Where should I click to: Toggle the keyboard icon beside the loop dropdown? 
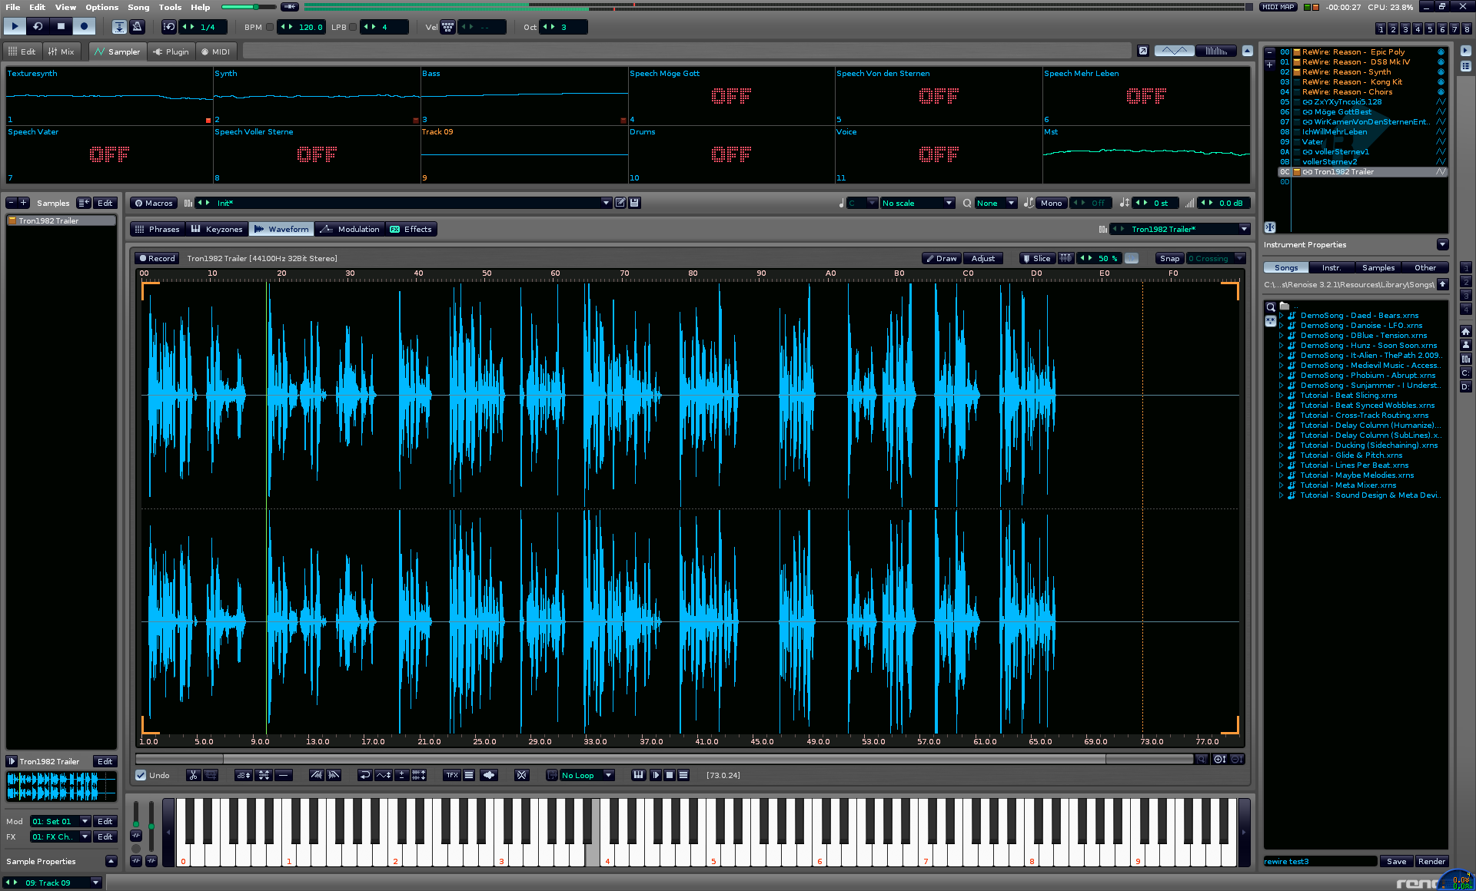(x=638, y=775)
